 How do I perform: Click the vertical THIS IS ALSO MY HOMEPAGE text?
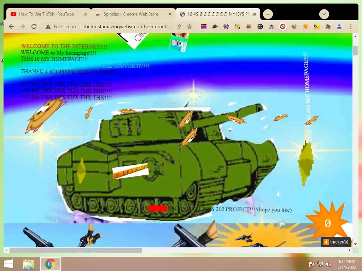pyautogui.click(x=307, y=97)
